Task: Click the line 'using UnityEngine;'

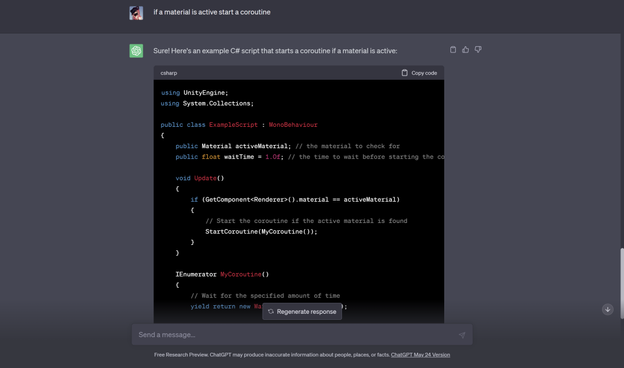Action: (194, 93)
